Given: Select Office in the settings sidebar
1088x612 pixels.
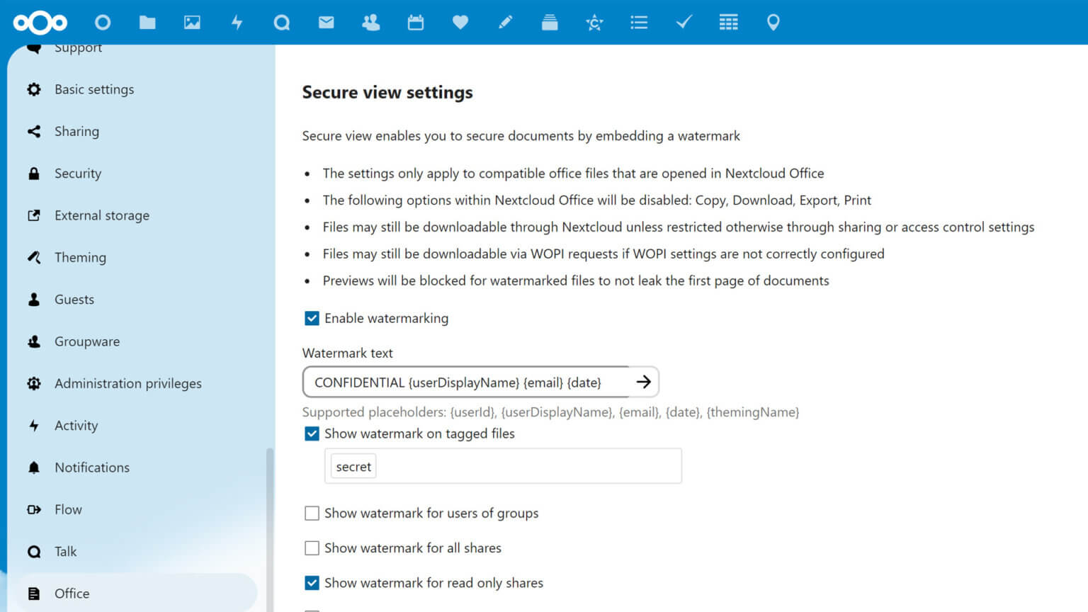Looking at the screenshot, I should click(x=73, y=594).
